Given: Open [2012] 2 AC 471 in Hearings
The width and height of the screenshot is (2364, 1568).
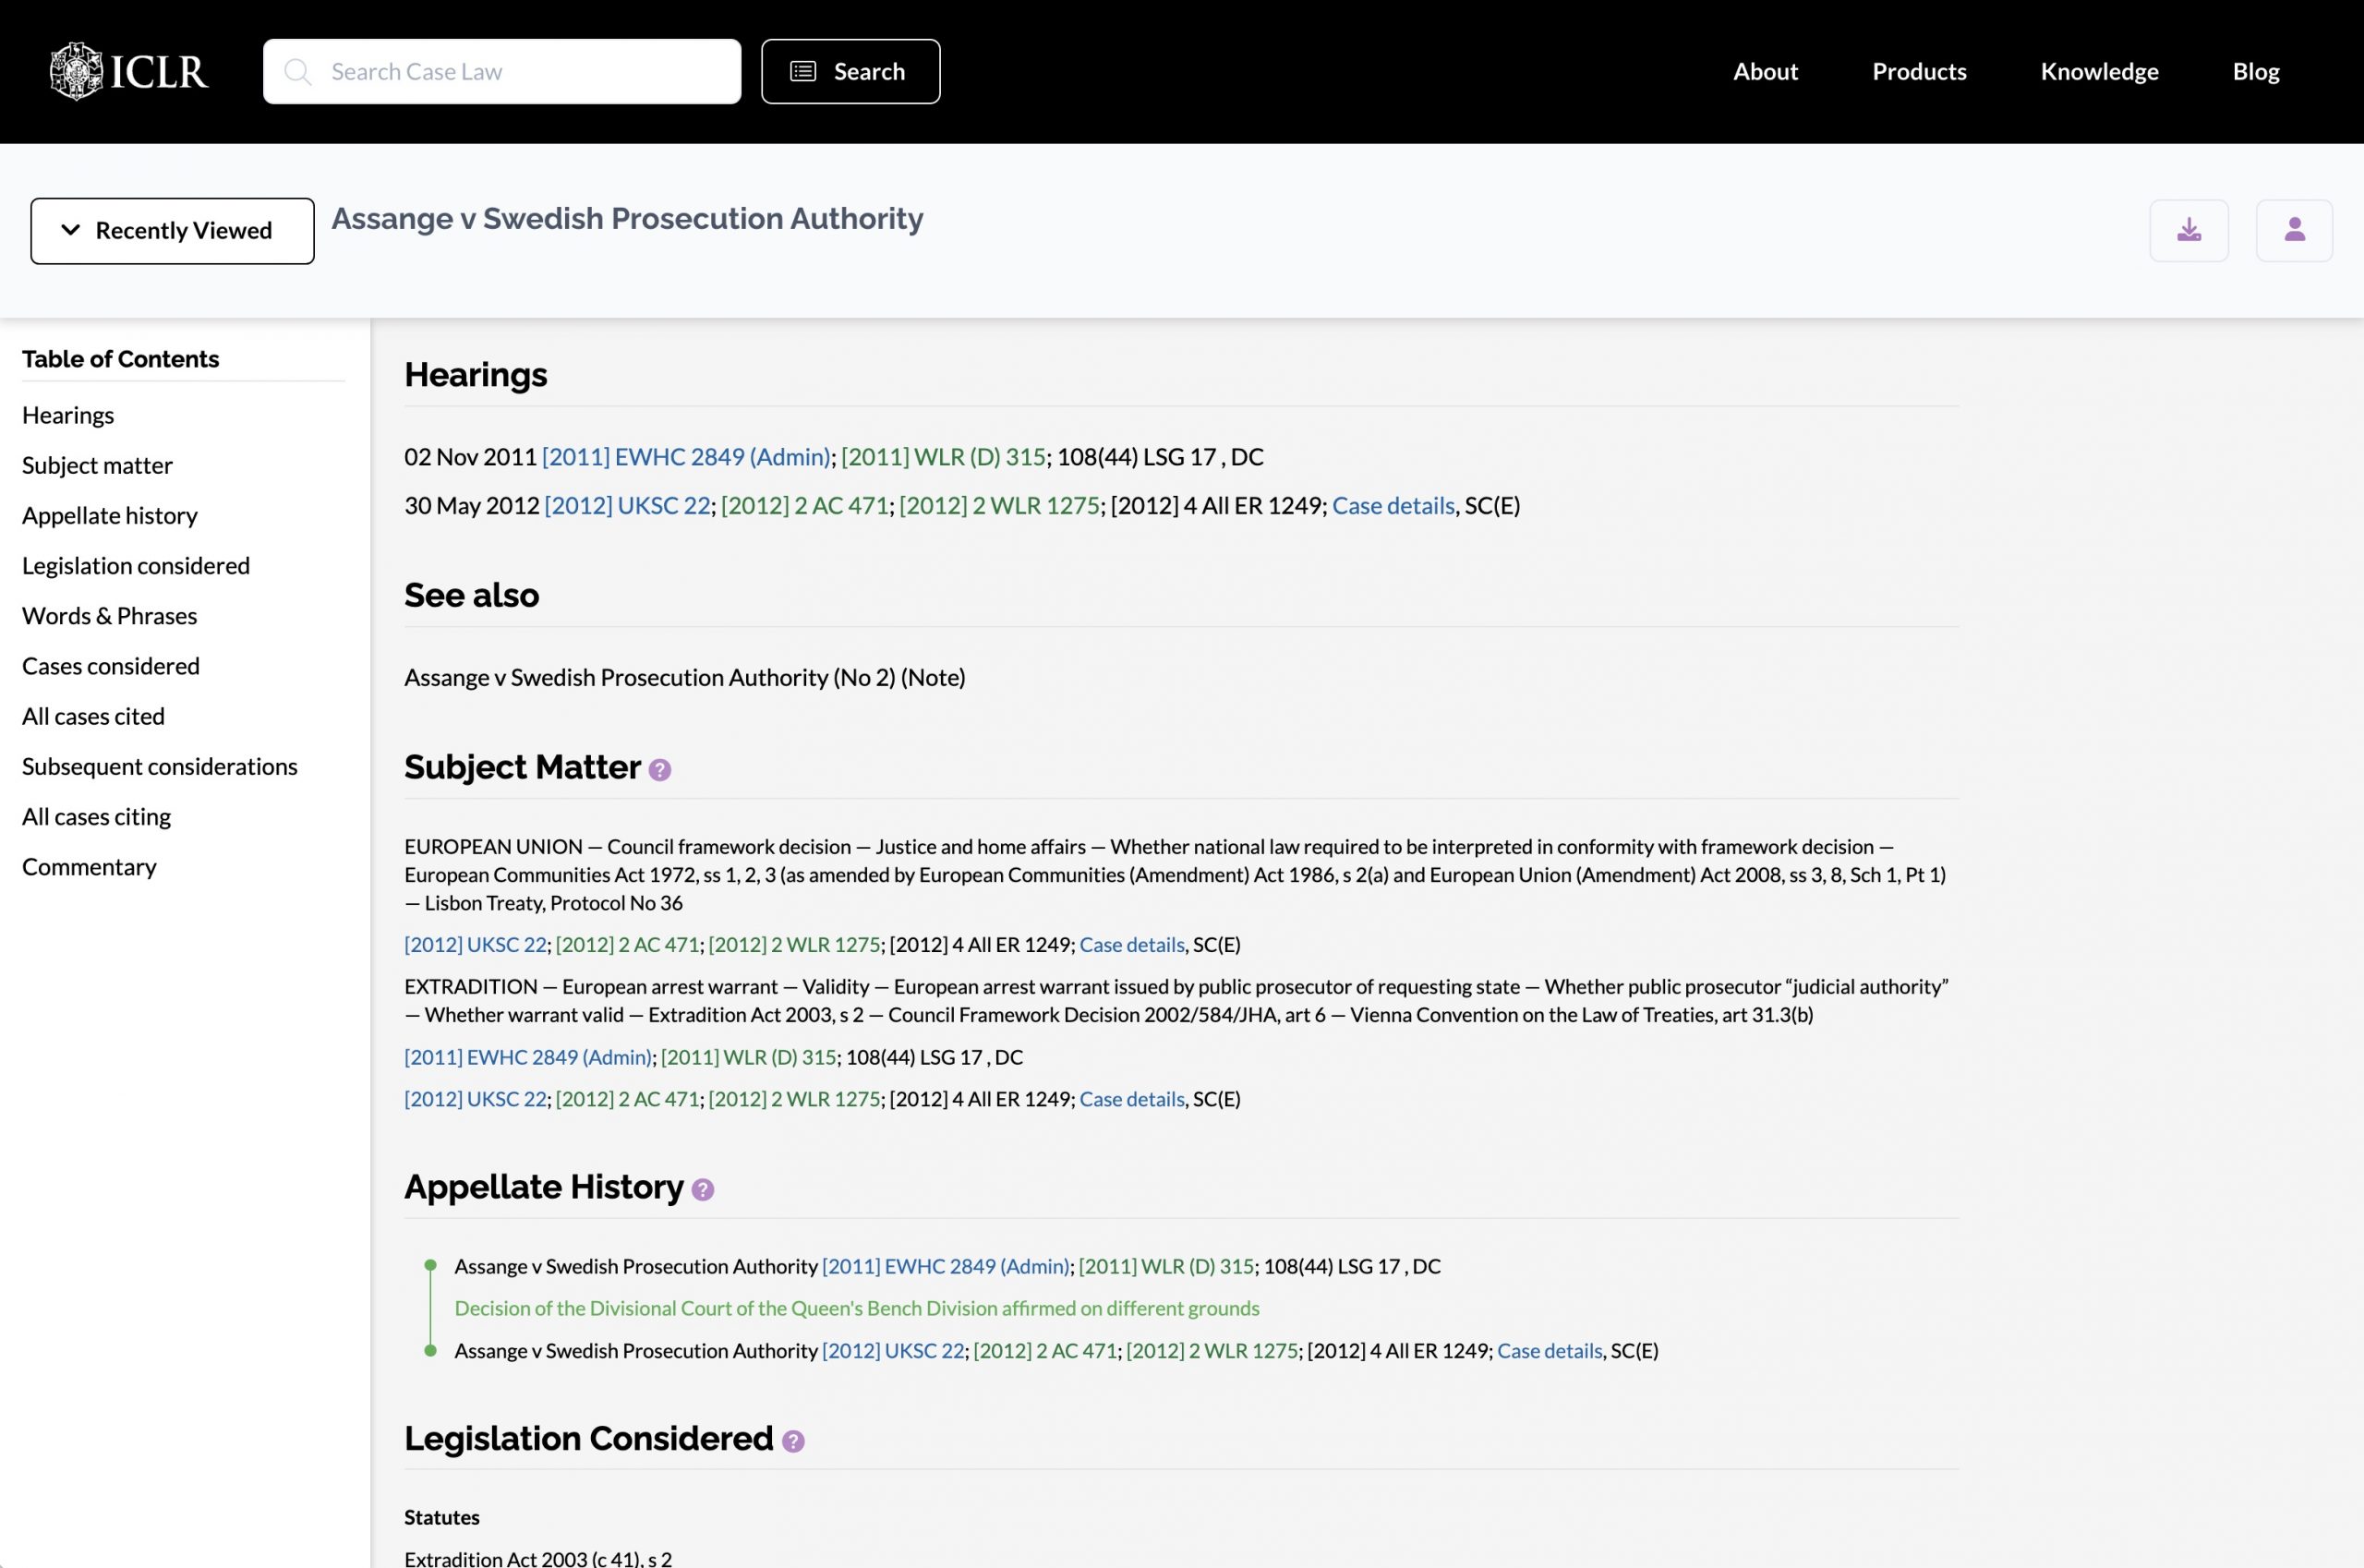Looking at the screenshot, I should 804,506.
